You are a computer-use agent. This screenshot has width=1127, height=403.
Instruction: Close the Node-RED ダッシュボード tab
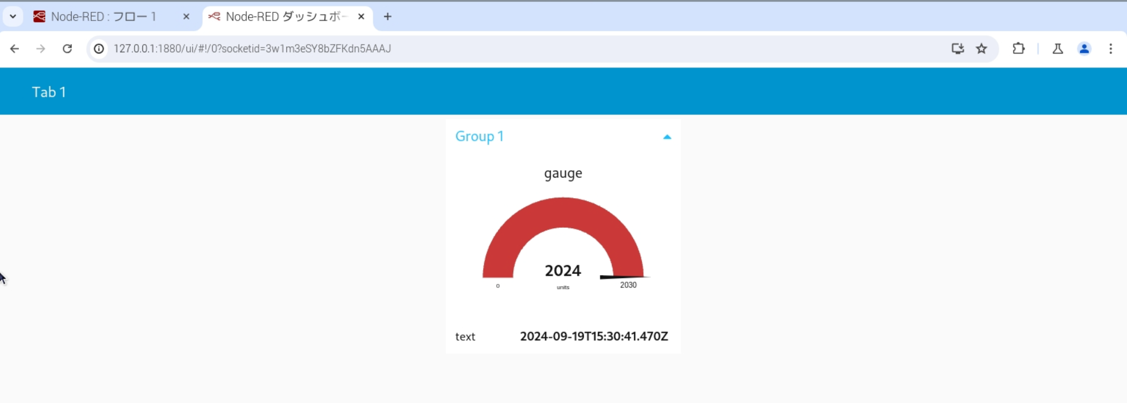coord(361,16)
